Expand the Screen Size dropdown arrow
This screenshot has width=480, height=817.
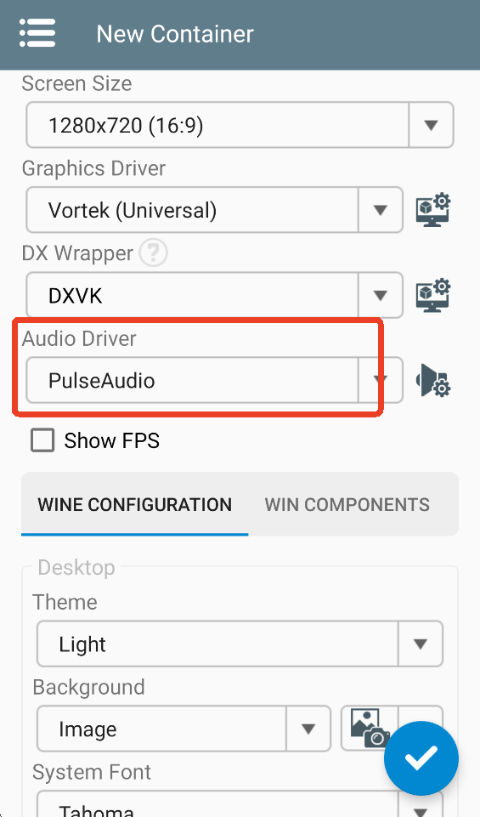coord(431,125)
